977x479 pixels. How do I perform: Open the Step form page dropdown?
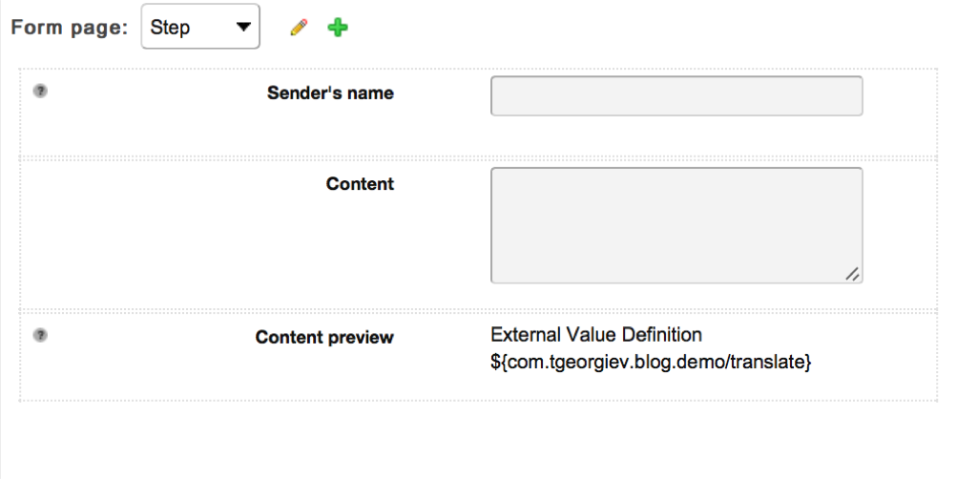[200, 28]
